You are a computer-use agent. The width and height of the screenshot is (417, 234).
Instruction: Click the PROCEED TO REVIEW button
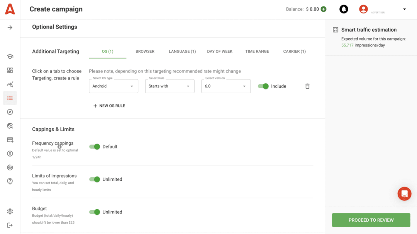coord(371,220)
